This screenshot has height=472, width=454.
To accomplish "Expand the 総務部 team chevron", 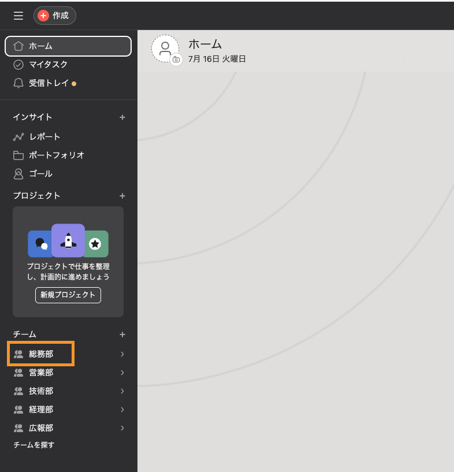I will tap(122, 354).
